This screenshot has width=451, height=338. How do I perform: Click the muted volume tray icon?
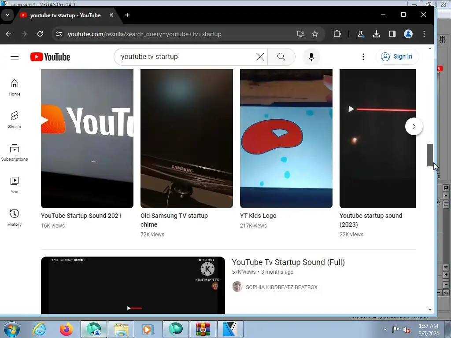[x=407, y=330]
